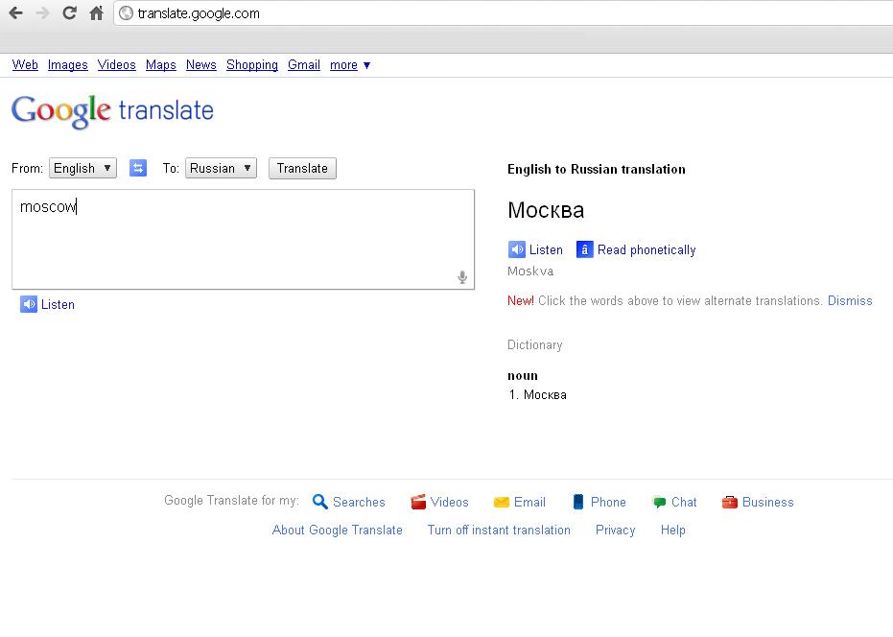The width and height of the screenshot is (893, 637).
Task: Swap languages with the blue arrows icon
Action: [x=138, y=168]
